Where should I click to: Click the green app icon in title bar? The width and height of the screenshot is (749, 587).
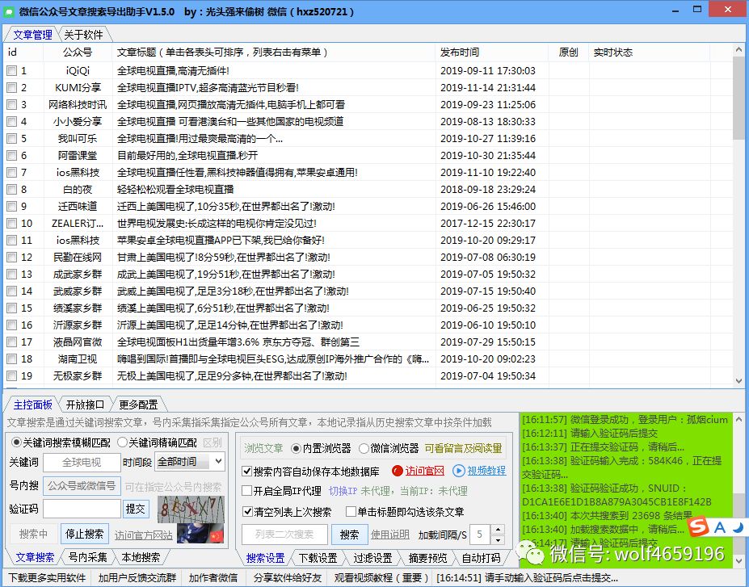pyautogui.click(x=9, y=11)
